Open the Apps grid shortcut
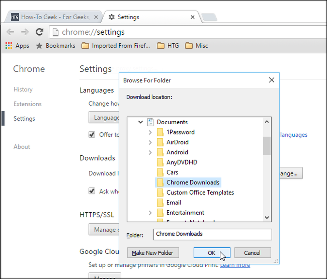The height and width of the screenshot is (279, 327). tap(17, 45)
